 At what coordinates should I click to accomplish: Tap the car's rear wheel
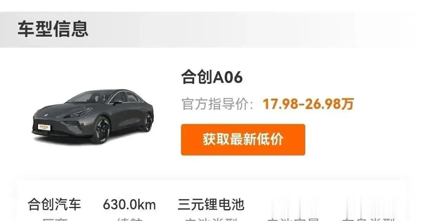click(x=148, y=122)
